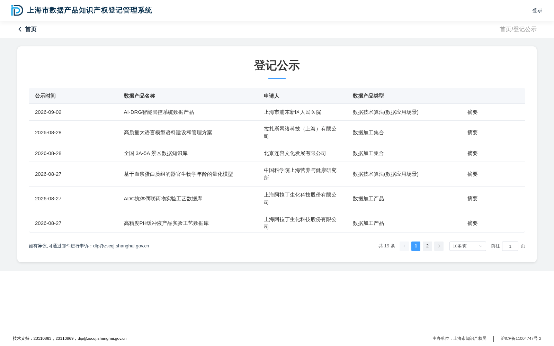Click the back chevron next to 首页
This screenshot has height=346, width=554.
20,29
